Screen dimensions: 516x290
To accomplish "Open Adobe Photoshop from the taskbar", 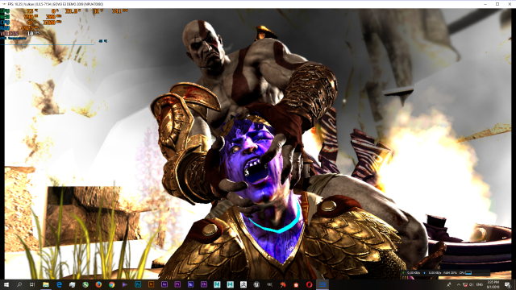I will pos(138,284).
